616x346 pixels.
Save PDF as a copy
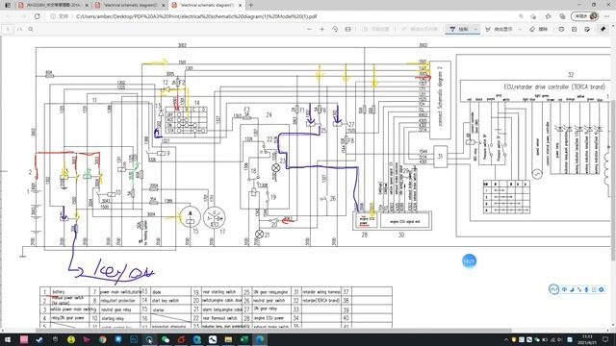[587, 29]
